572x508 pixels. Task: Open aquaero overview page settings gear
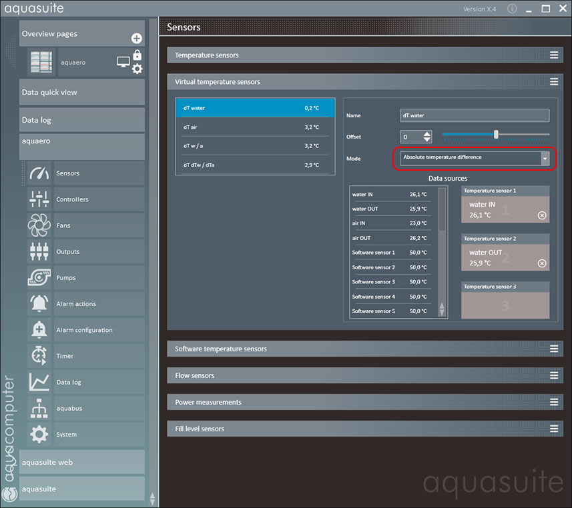pos(137,69)
